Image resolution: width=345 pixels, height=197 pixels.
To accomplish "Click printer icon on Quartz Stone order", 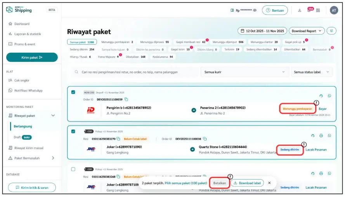I will [321, 135].
